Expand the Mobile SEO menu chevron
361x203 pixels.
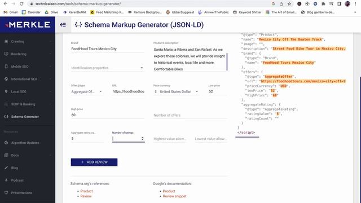click(50, 67)
